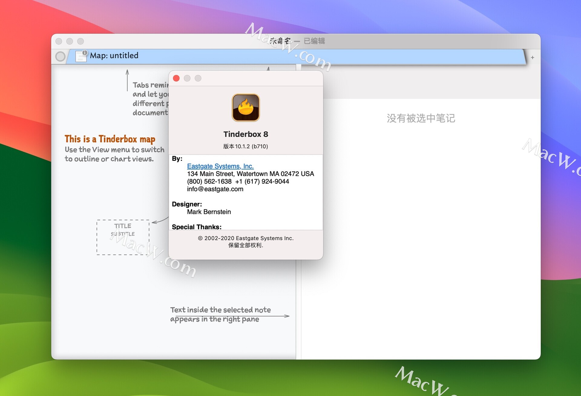Viewport: 581px width, 396px height.
Task: Click the main window's gray close button
Action: pyautogui.click(x=59, y=41)
